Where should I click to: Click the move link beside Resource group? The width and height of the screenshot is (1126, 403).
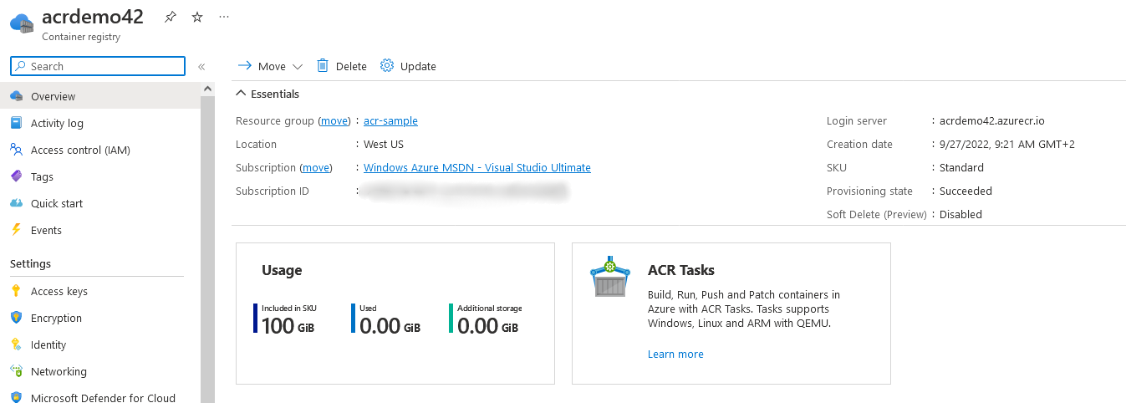pos(334,120)
